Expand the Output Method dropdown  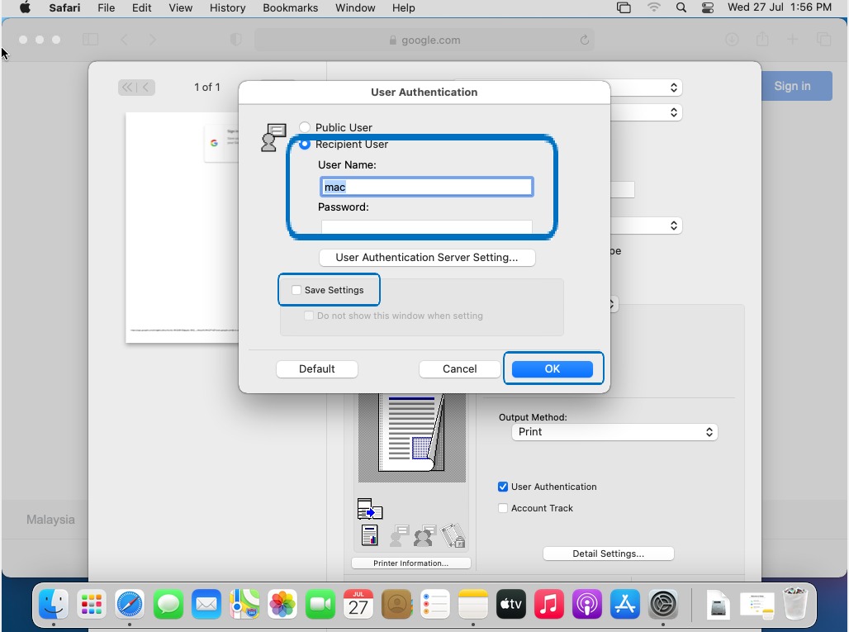[614, 432]
